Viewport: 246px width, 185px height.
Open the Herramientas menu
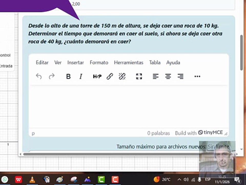click(129, 63)
